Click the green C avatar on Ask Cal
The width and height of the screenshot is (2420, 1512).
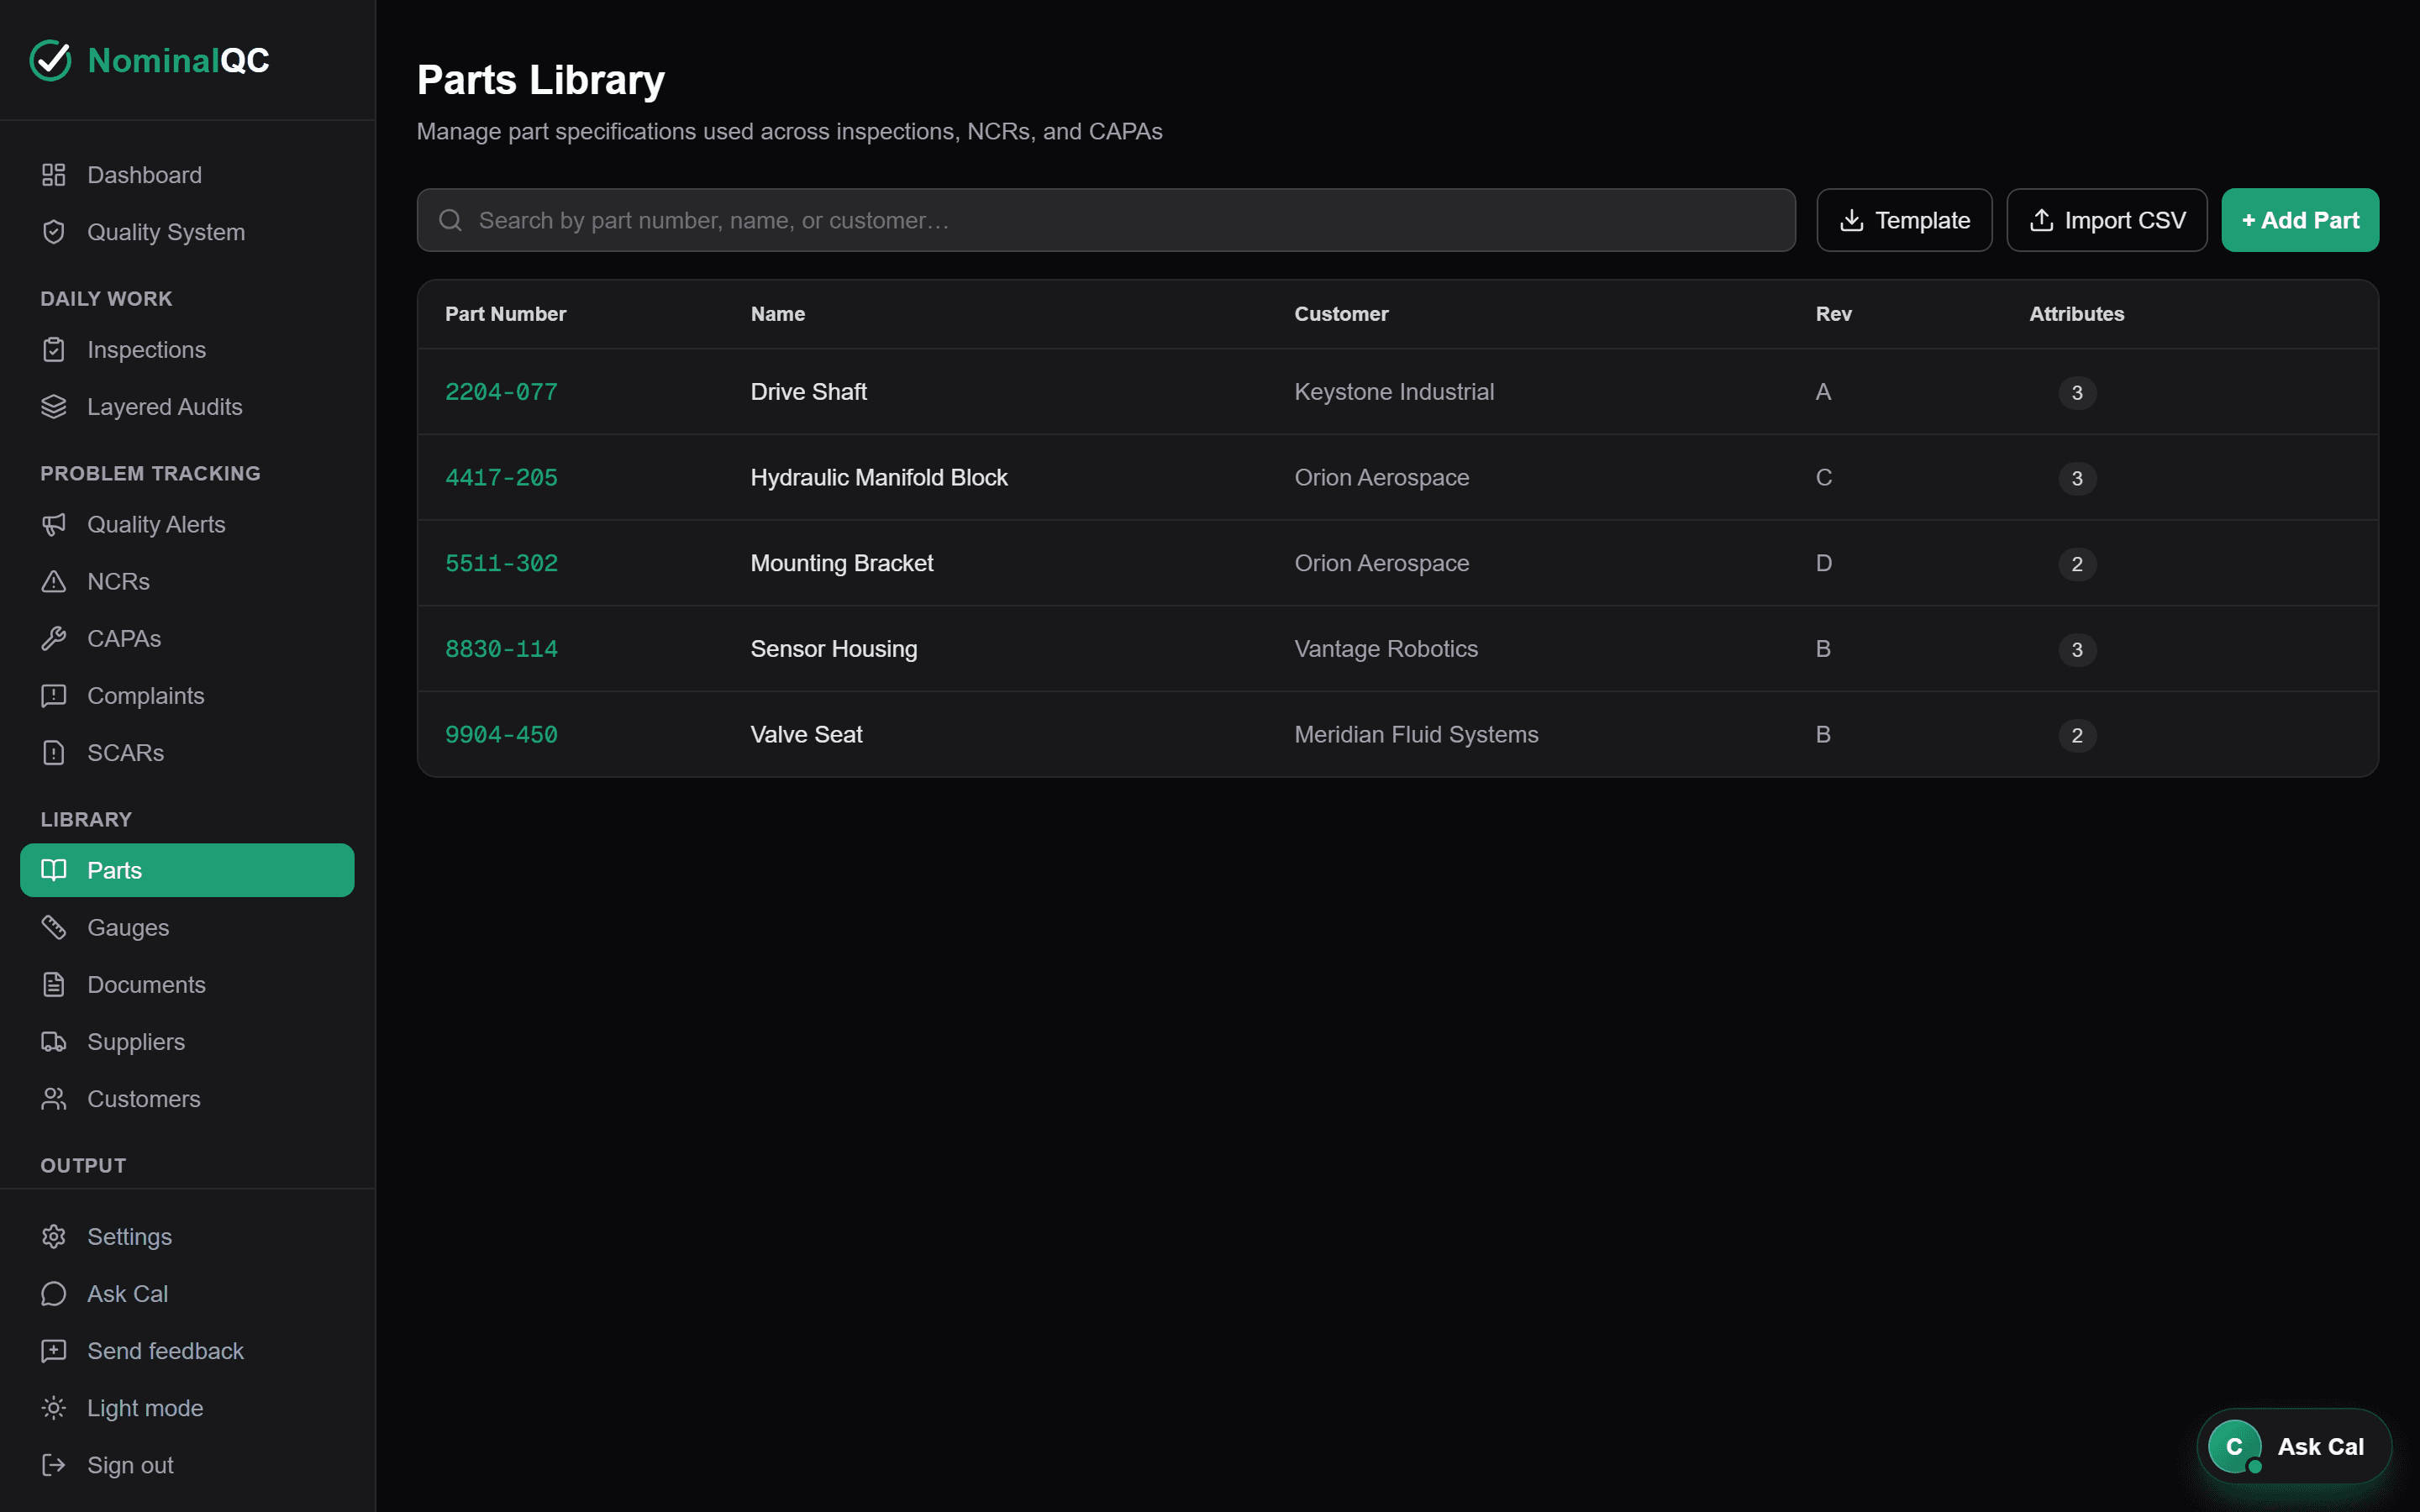coord(2235,1447)
